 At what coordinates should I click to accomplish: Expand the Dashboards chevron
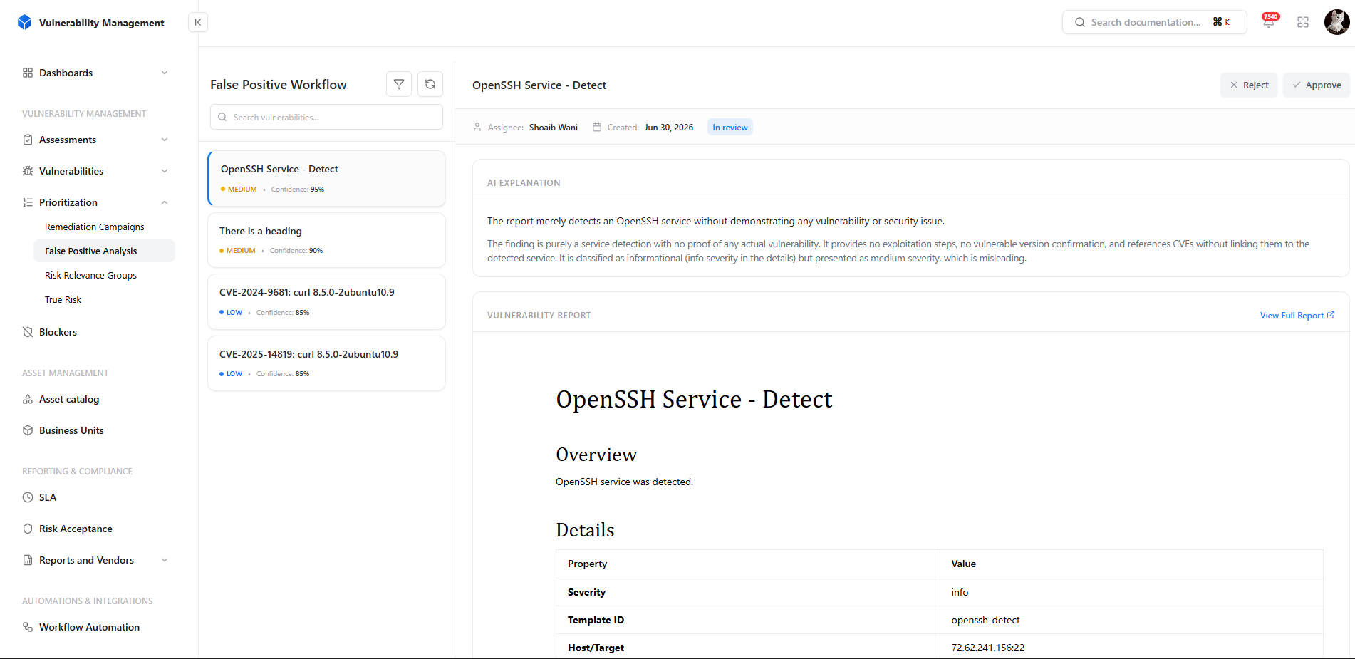165,73
